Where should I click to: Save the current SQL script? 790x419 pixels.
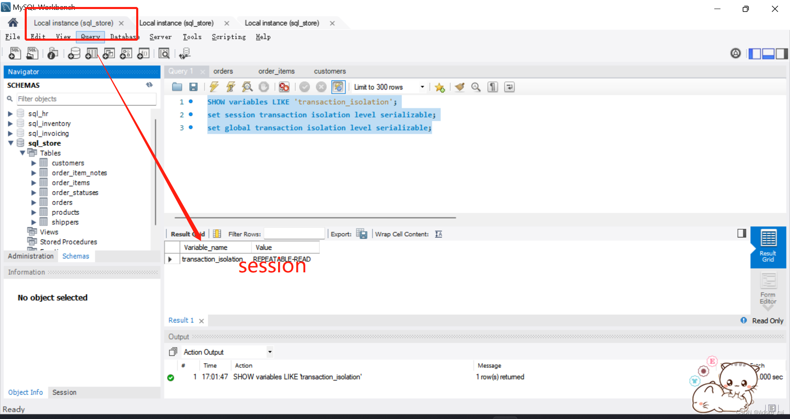193,87
